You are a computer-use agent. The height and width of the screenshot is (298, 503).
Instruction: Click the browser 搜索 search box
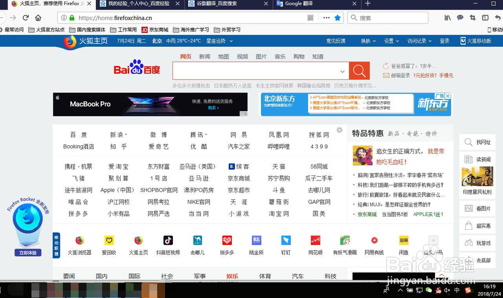388,18
